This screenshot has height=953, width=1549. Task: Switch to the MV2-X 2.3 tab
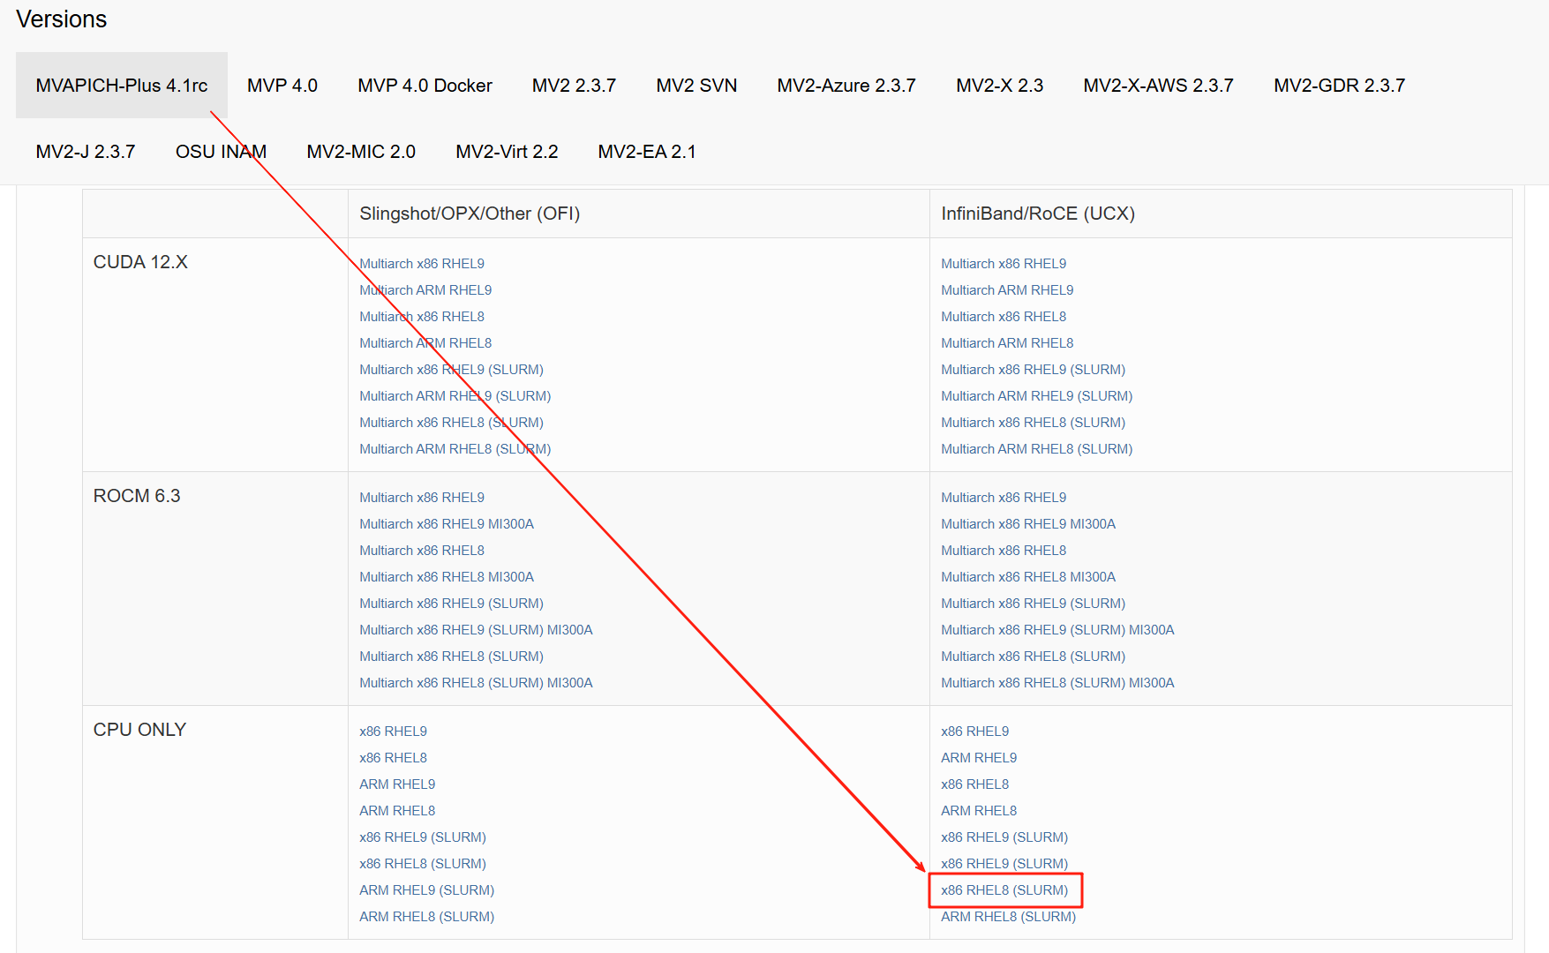click(x=999, y=86)
